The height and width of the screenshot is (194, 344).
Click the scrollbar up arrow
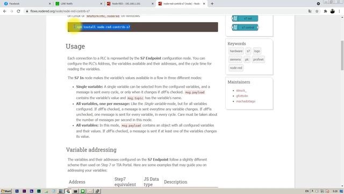pyautogui.click(x=342, y=17)
